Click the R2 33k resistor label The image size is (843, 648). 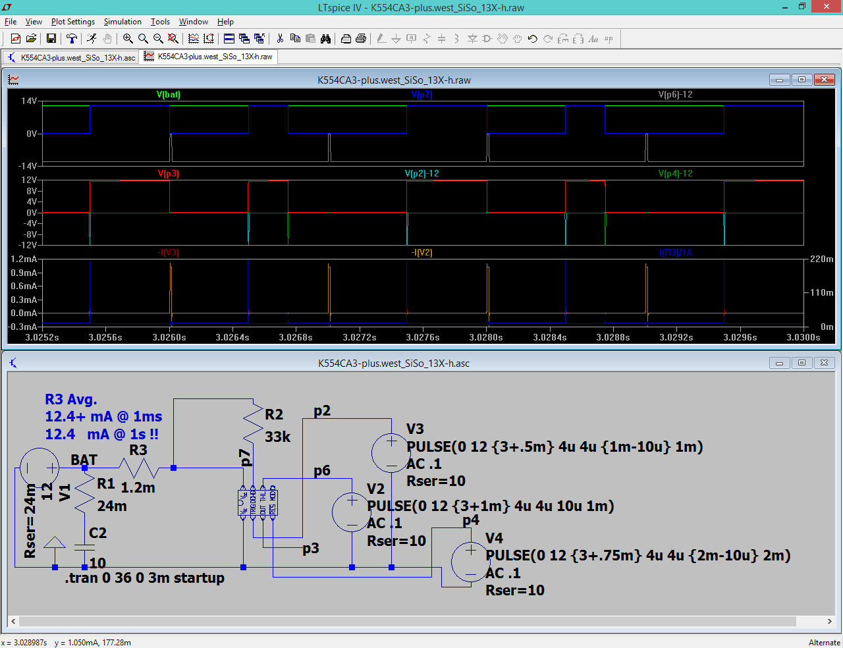277,425
